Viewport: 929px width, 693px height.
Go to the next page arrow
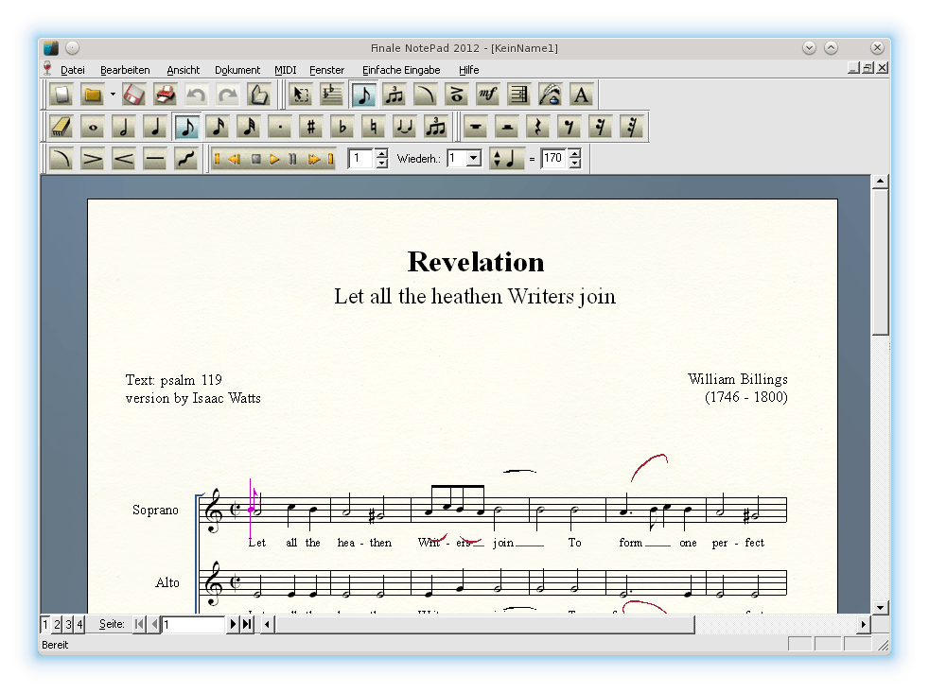coord(233,624)
